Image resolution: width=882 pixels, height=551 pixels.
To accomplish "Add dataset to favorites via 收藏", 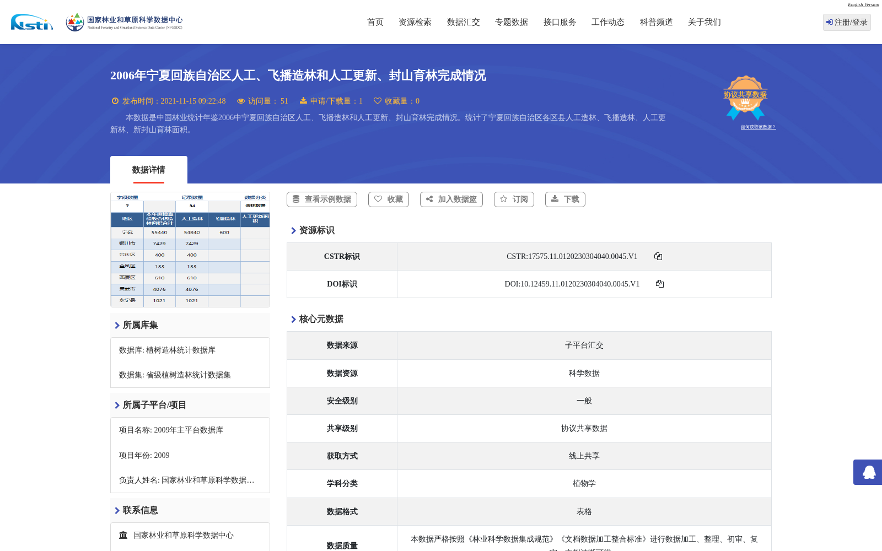I will [x=389, y=199].
